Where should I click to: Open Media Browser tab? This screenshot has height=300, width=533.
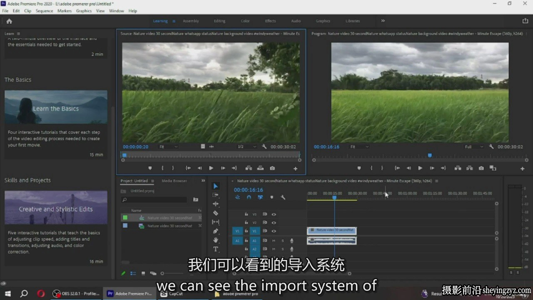click(x=174, y=181)
